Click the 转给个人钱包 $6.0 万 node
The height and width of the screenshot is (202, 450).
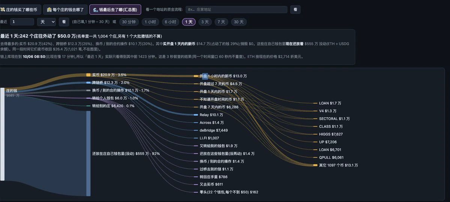click(x=115, y=98)
